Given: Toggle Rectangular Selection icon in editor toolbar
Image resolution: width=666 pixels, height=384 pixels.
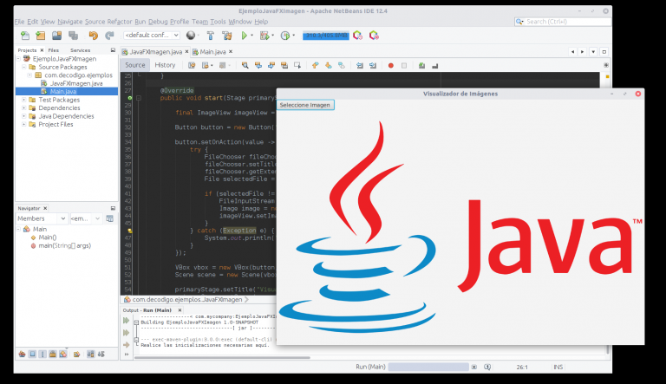Looking at the screenshot, I should 297,65.
